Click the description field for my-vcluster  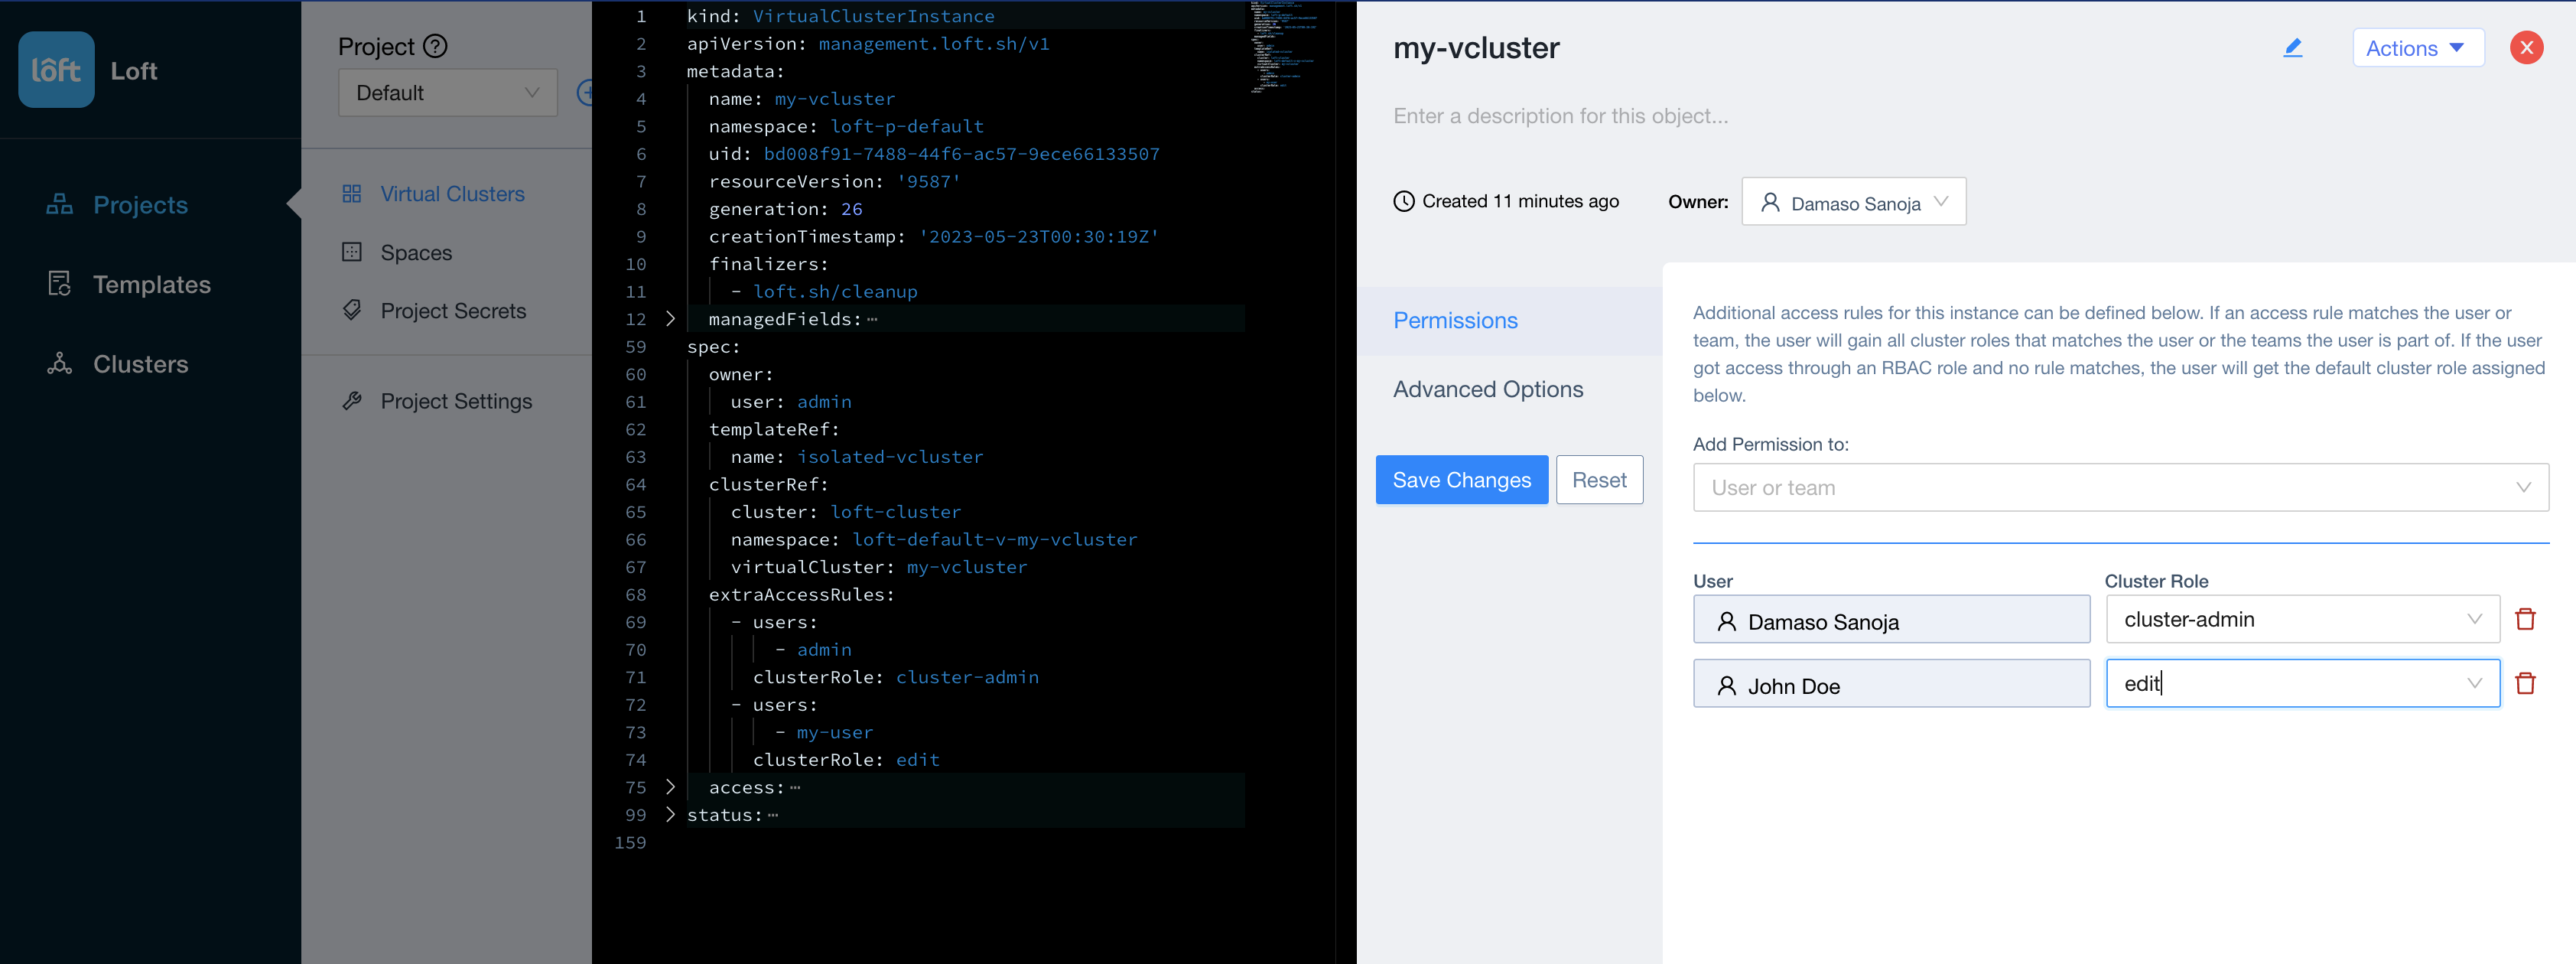(1560, 115)
